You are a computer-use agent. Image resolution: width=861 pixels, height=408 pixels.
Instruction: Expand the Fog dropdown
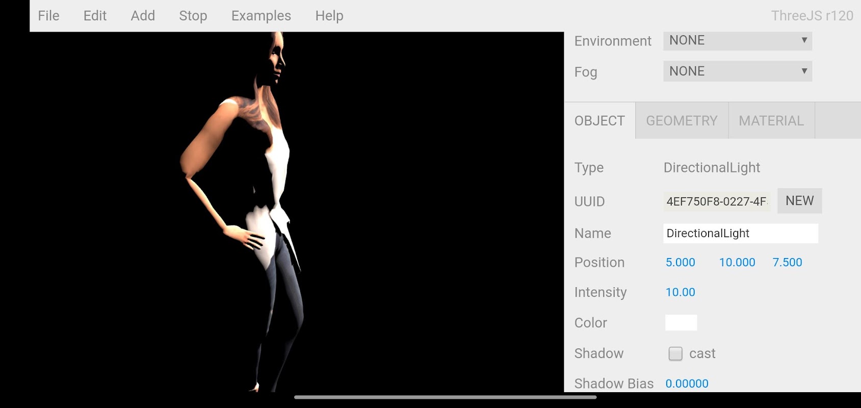737,71
